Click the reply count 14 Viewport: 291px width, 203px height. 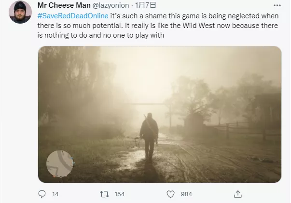tap(55, 194)
